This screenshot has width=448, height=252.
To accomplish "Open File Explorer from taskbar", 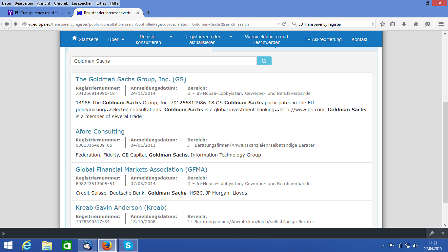I will pos(47,245).
